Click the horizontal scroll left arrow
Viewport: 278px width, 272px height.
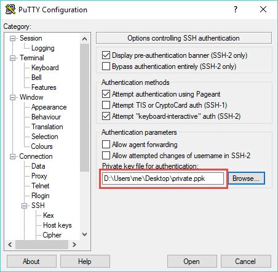(10, 244)
